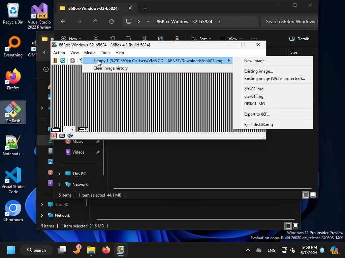Open the Git Bash desktop shortcut

[x=13, y=112]
